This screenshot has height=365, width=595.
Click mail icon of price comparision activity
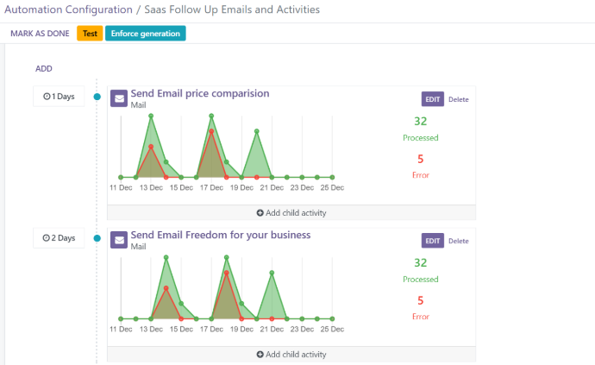[x=119, y=98]
